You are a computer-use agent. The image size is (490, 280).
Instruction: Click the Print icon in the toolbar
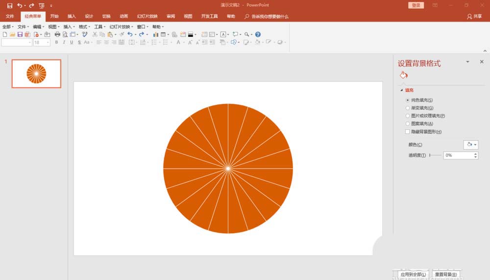coord(57,35)
